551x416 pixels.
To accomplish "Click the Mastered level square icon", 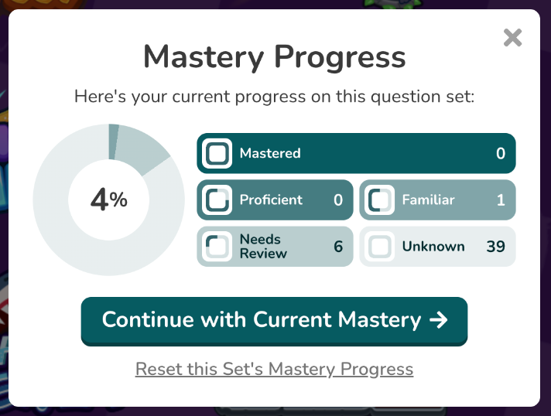I will [x=217, y=153].
